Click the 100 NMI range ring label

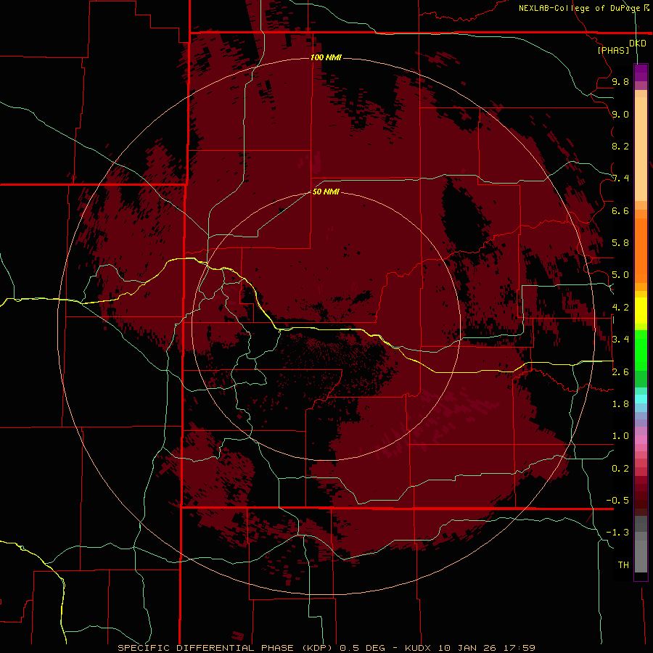click(326, 57)
